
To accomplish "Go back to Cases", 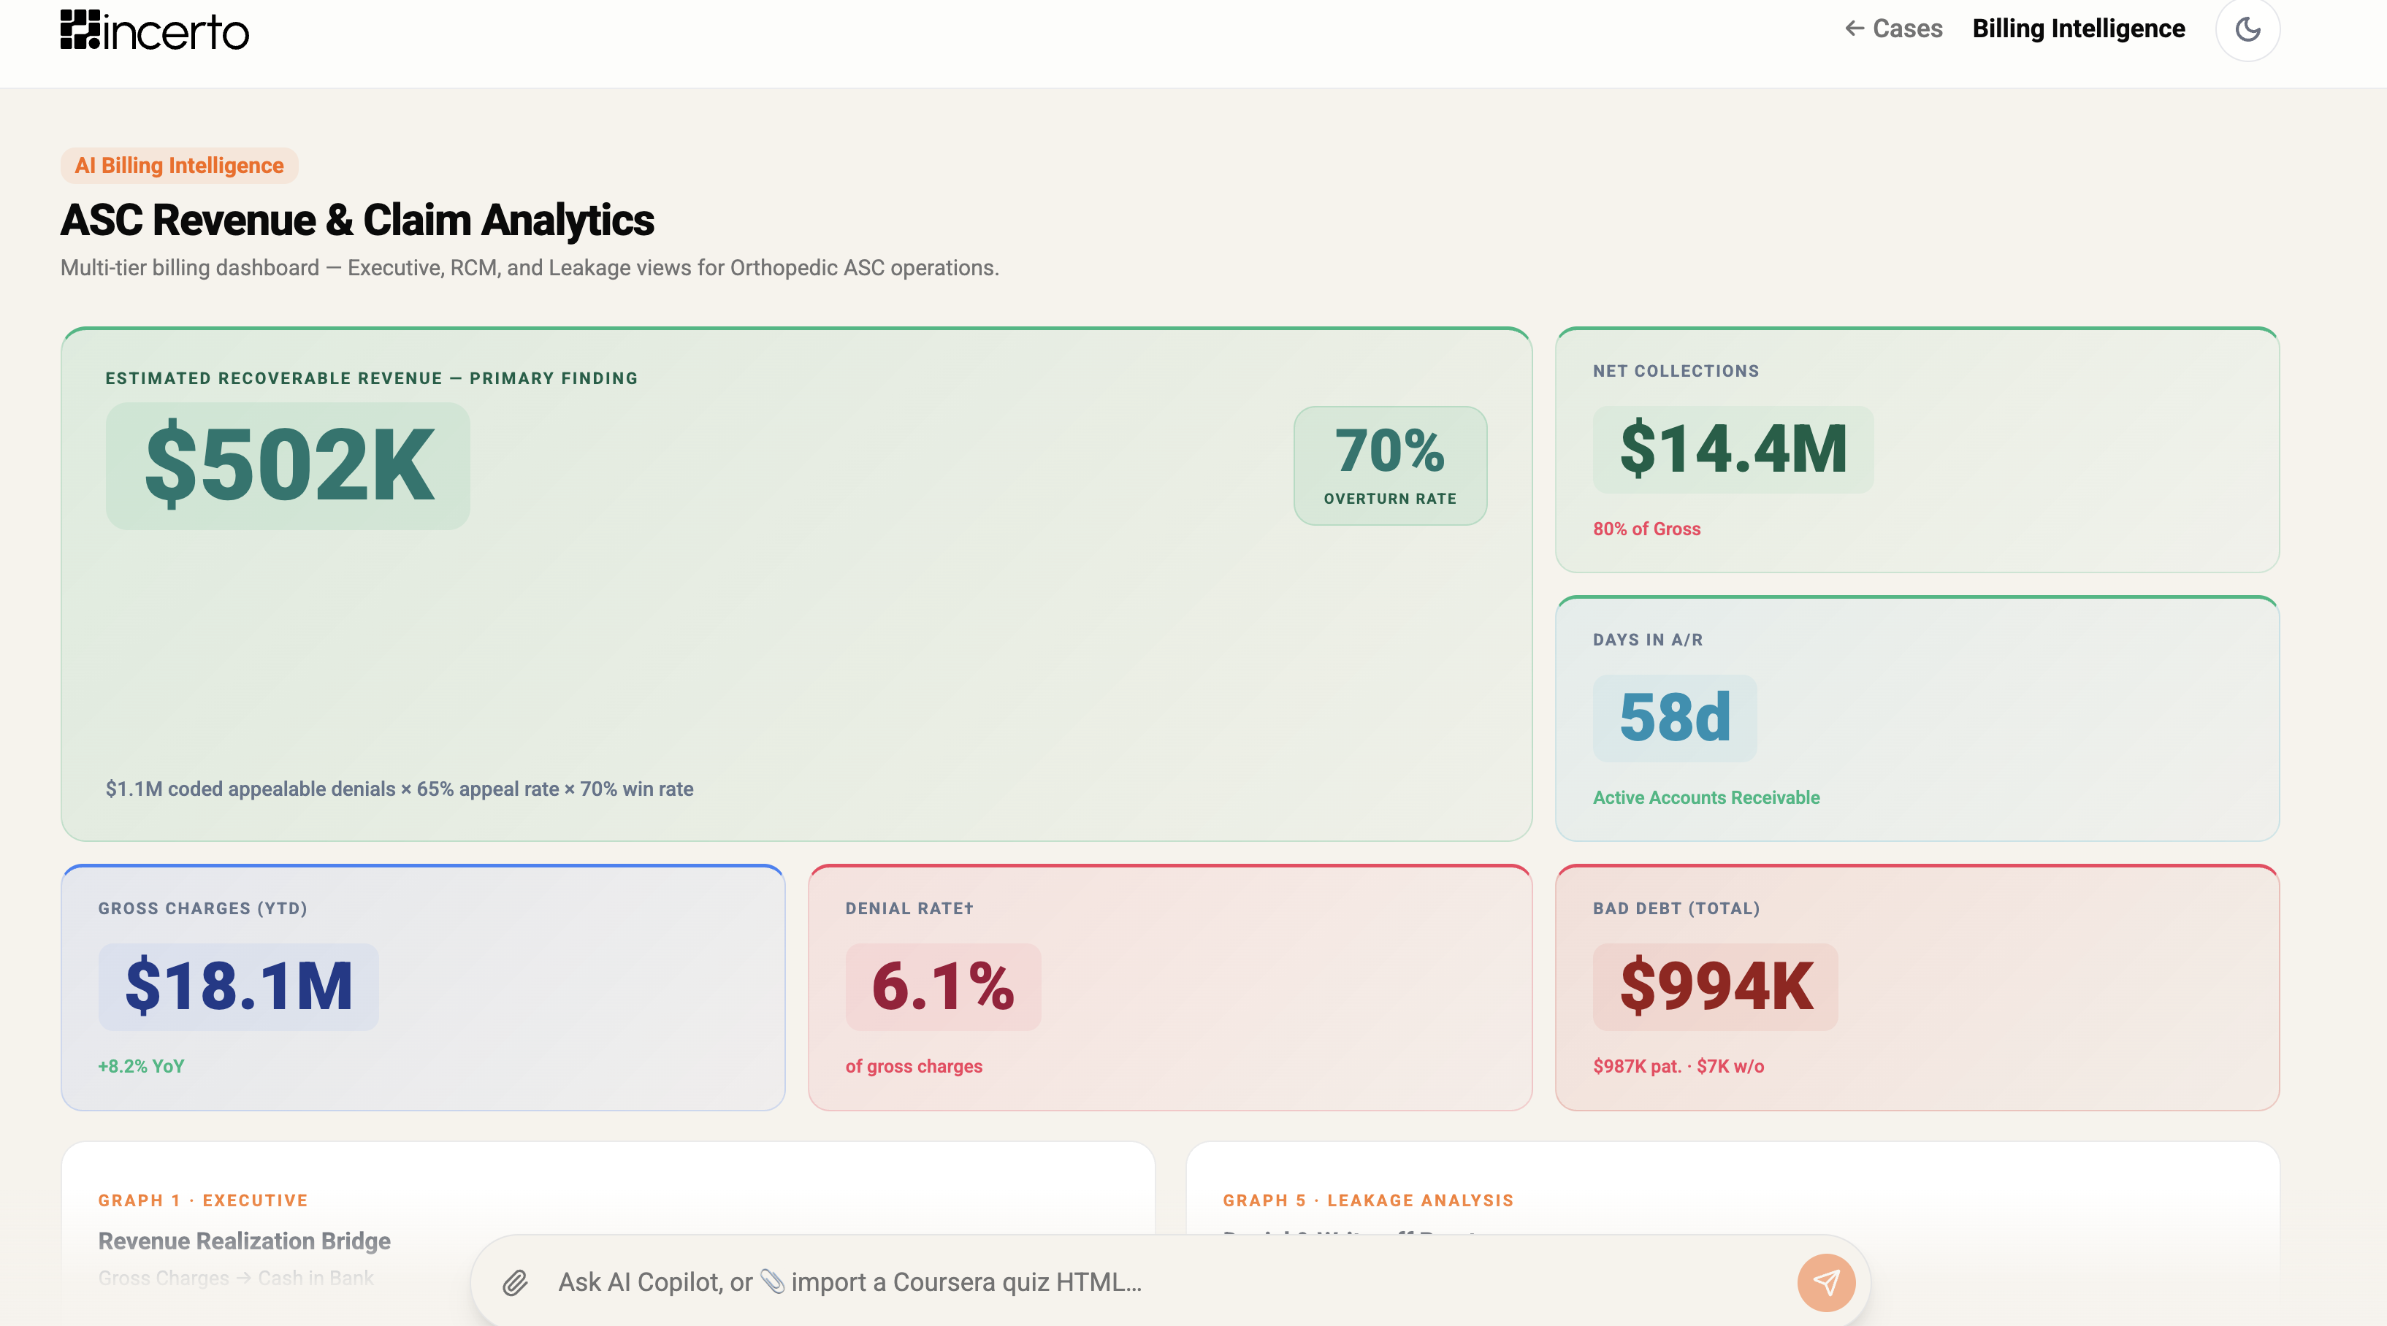I will click(x=1893, y=28).
